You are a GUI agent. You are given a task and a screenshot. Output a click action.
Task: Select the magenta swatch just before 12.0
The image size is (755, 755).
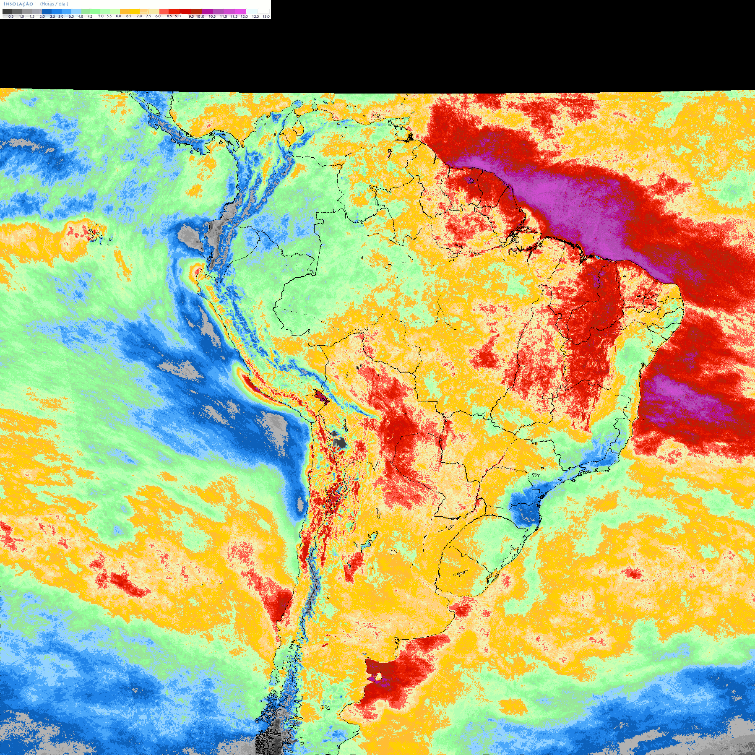pos(240,11)
